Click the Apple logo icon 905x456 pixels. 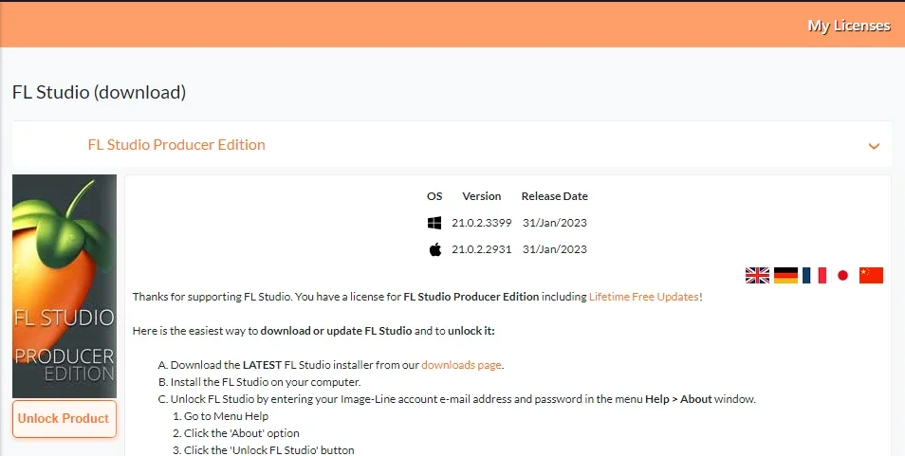(x=435, y=249)
